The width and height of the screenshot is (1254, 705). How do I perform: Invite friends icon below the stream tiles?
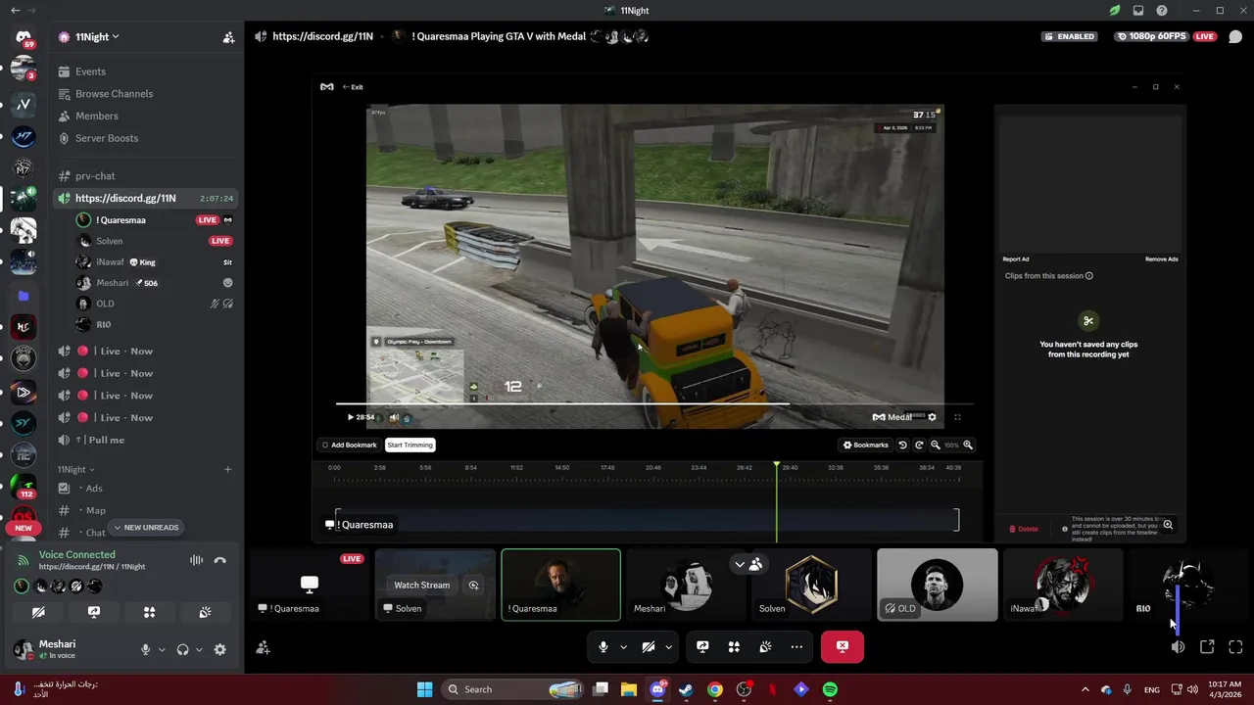tap(263, 647)
